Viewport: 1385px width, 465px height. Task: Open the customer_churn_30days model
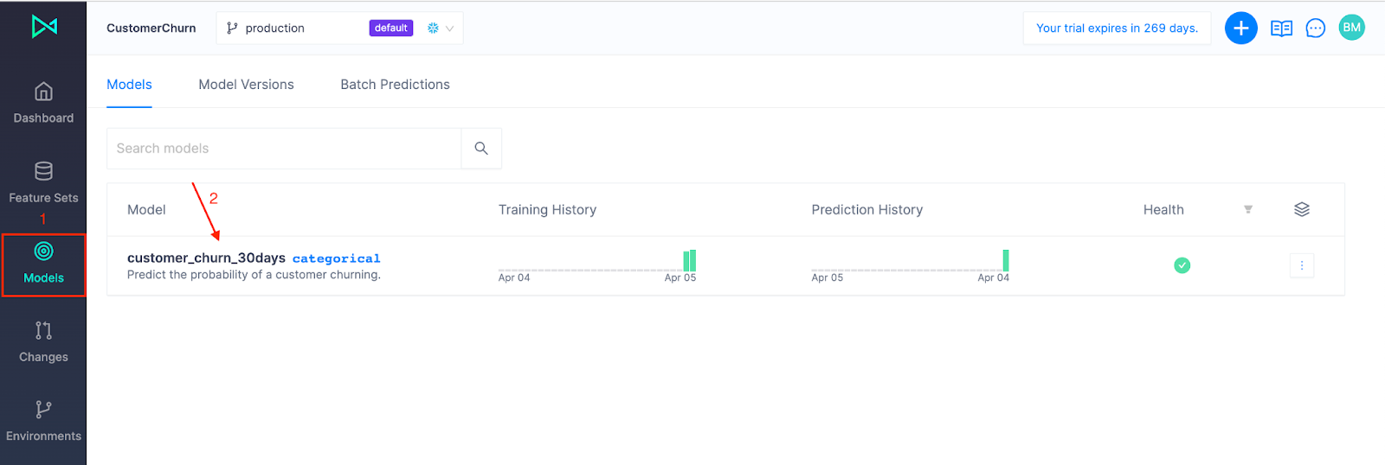[x=206, y=258]
